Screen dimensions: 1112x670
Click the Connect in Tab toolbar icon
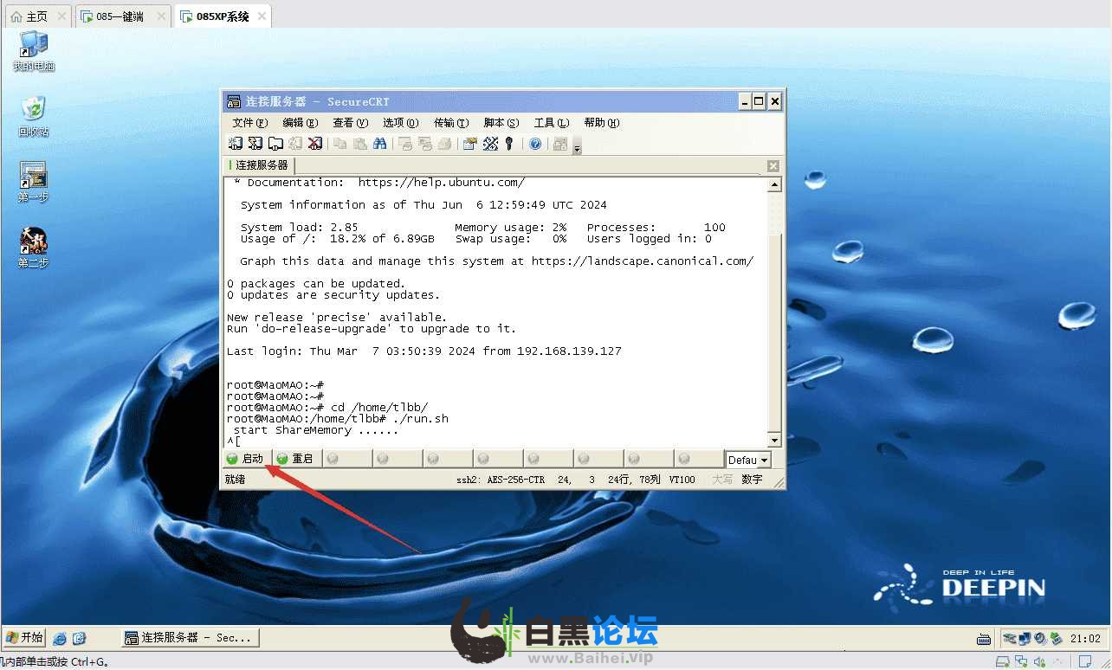coord(275,144)
